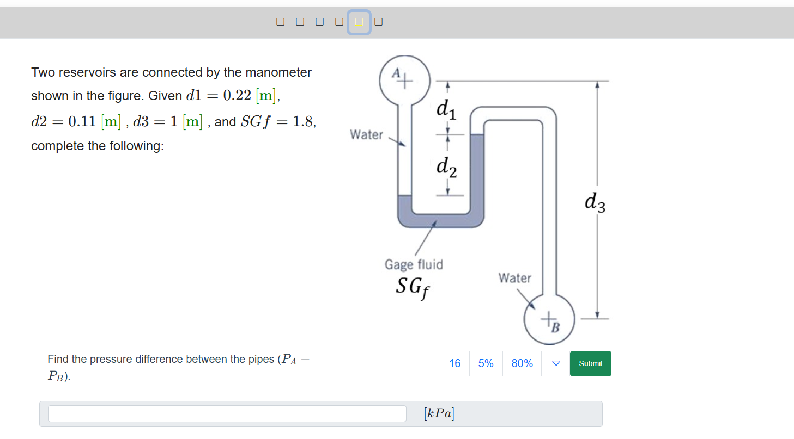Click the 16 attempts counter

[x=454, y=363]
